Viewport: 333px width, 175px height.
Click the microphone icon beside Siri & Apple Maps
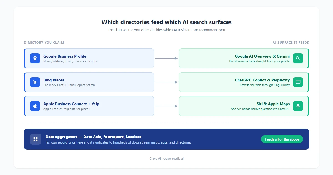coord(298,106)
